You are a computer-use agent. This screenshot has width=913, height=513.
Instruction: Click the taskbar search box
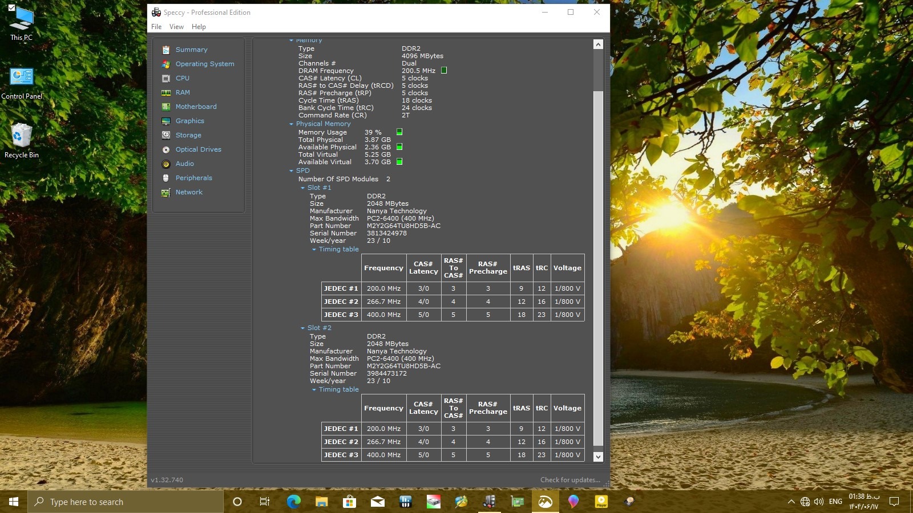[126, 502]
